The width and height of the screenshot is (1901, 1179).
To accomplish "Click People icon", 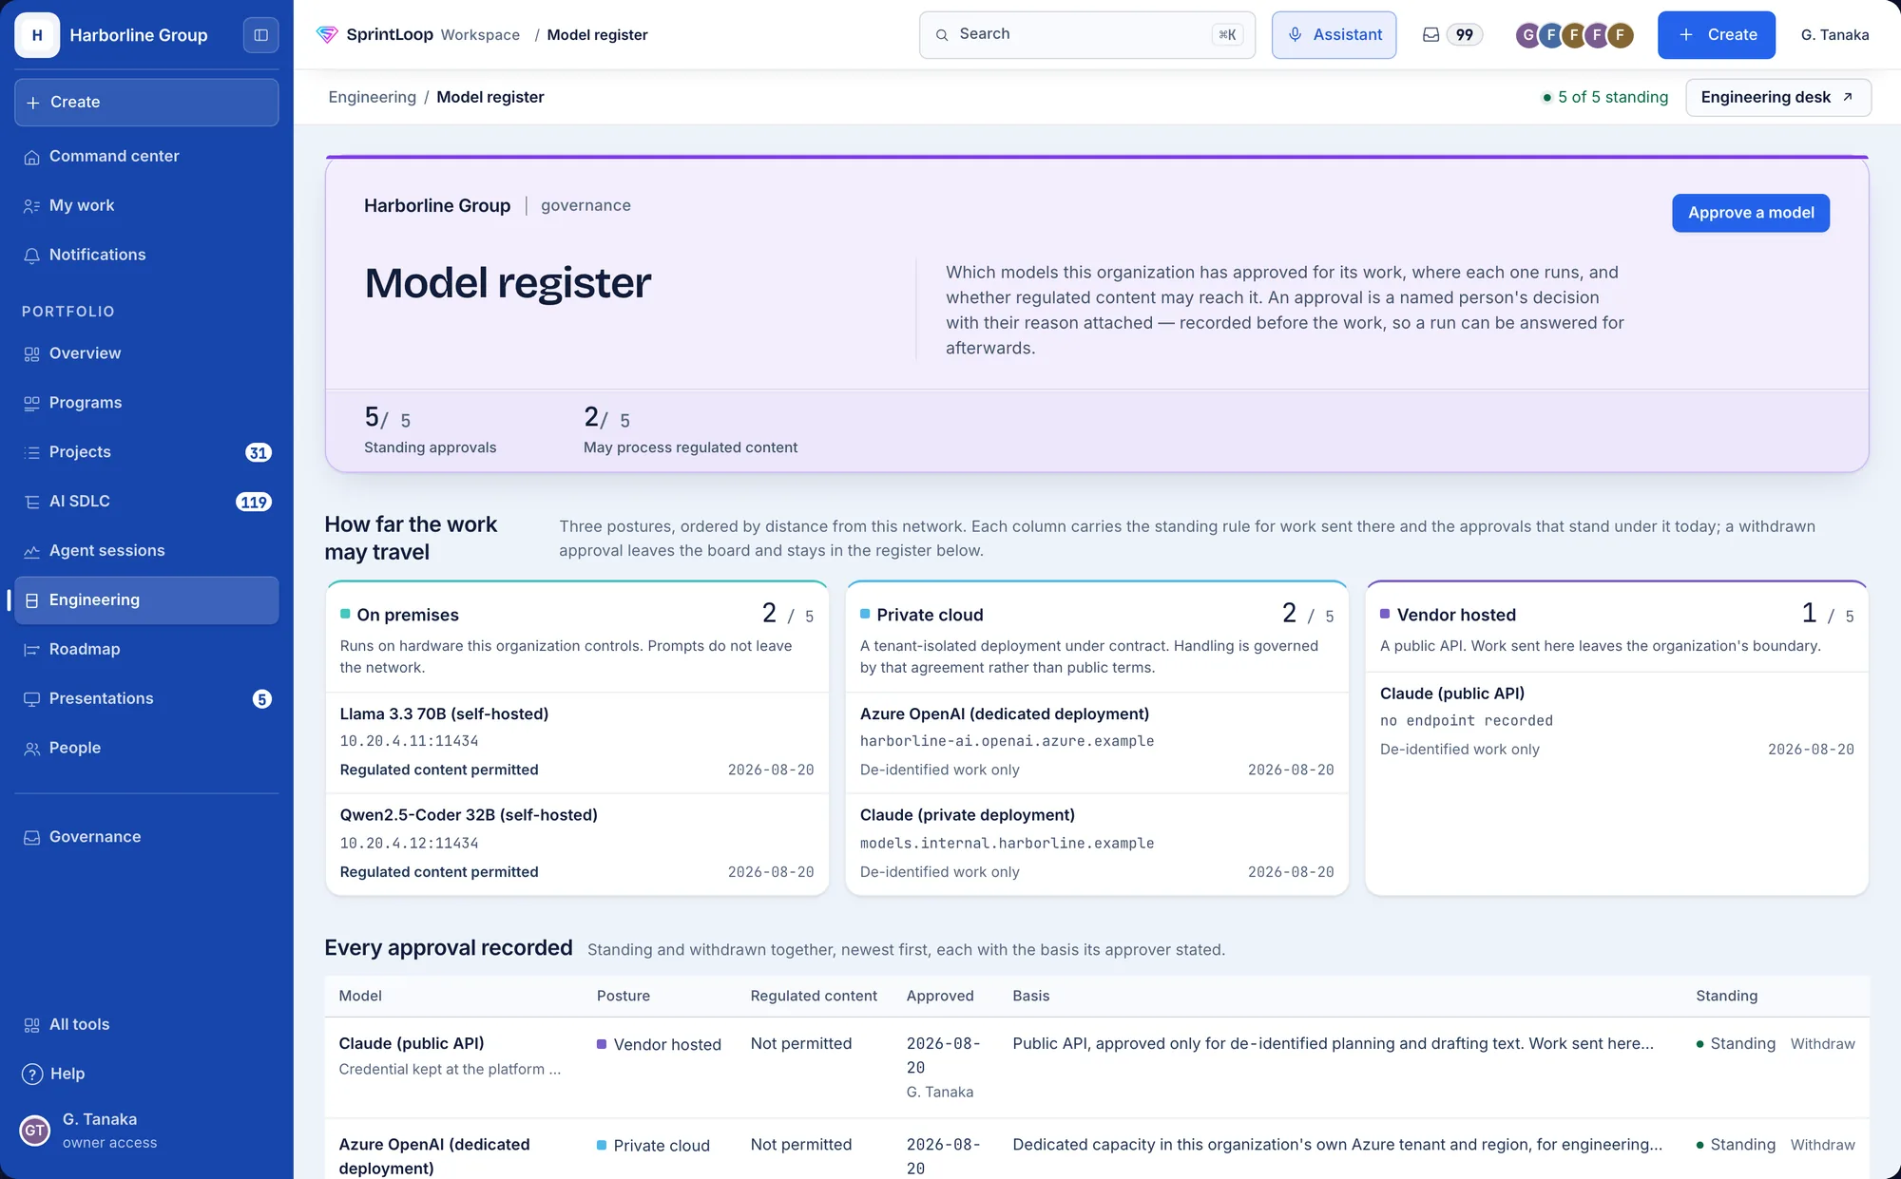I will pos(31,749).
